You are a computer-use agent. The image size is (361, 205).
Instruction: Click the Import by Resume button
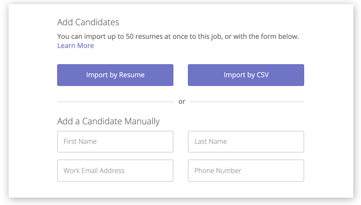coord(115,75)
